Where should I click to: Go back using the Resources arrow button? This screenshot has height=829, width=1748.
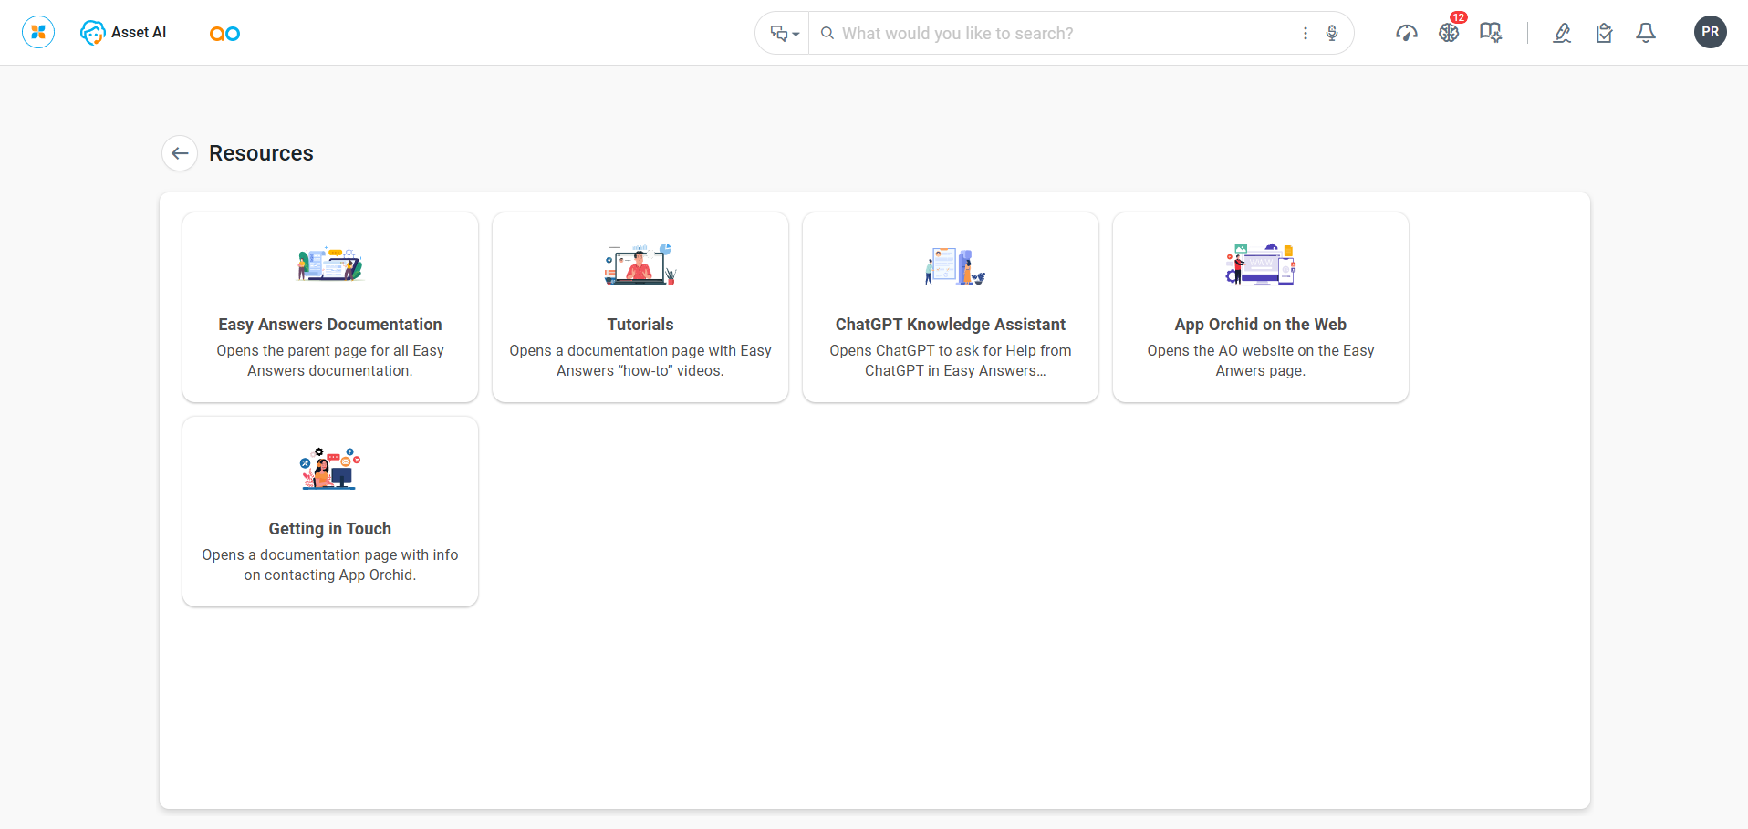180,153
